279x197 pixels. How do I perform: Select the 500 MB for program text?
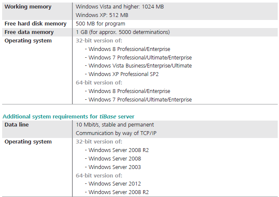coord(100,24)
